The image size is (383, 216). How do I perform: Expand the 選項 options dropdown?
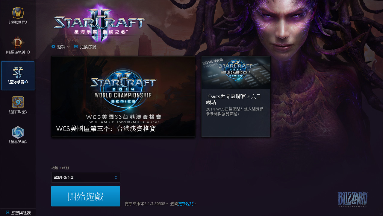tap(60, 47)
